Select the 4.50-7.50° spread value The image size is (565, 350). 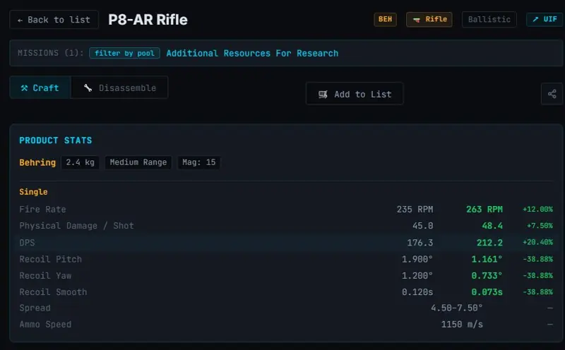tap(457, 308)
